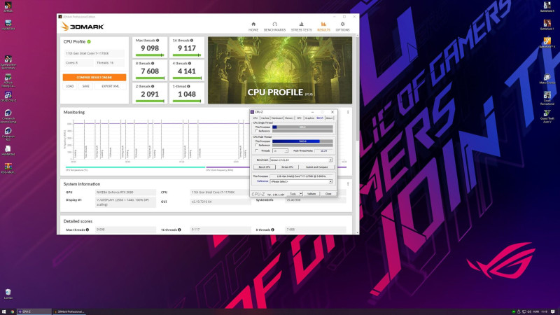Click the 3DMark logo
This screenshot has height=315, width=560.
click(x=82, y=27)
